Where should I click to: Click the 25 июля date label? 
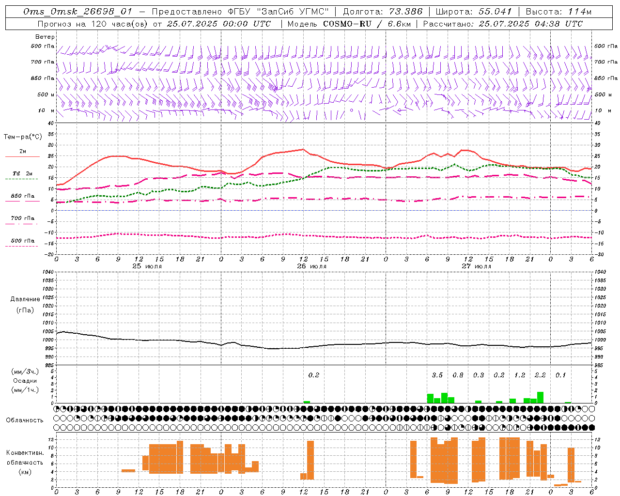pos(147,266)
